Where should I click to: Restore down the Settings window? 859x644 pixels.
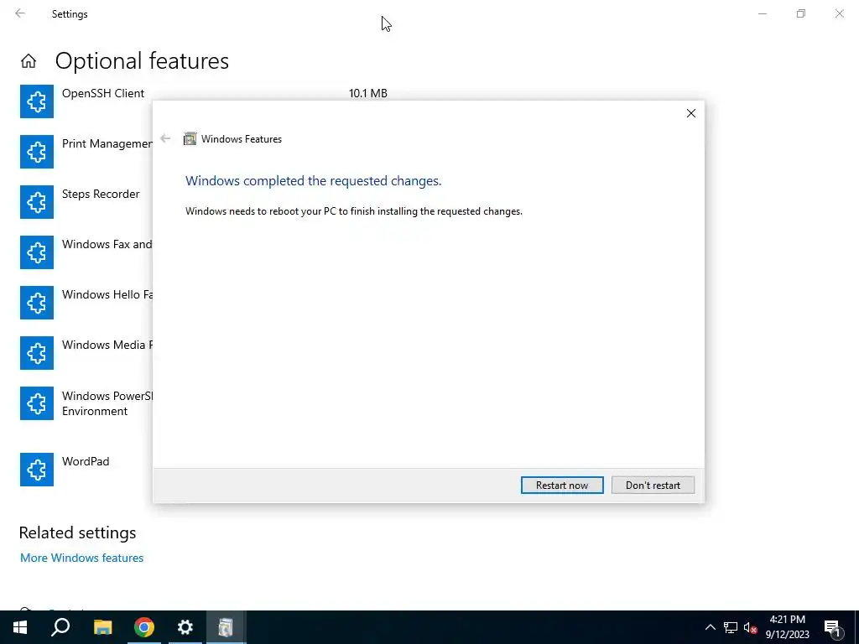pyautogui.click(x=801, y=13)
